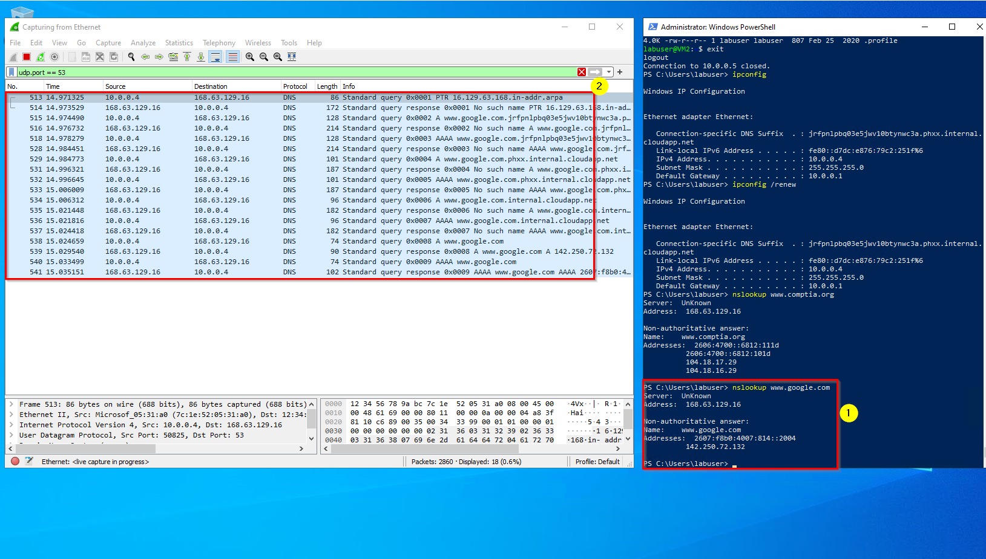
Task: Stop the running packet capture
Action: coord(27,57)
